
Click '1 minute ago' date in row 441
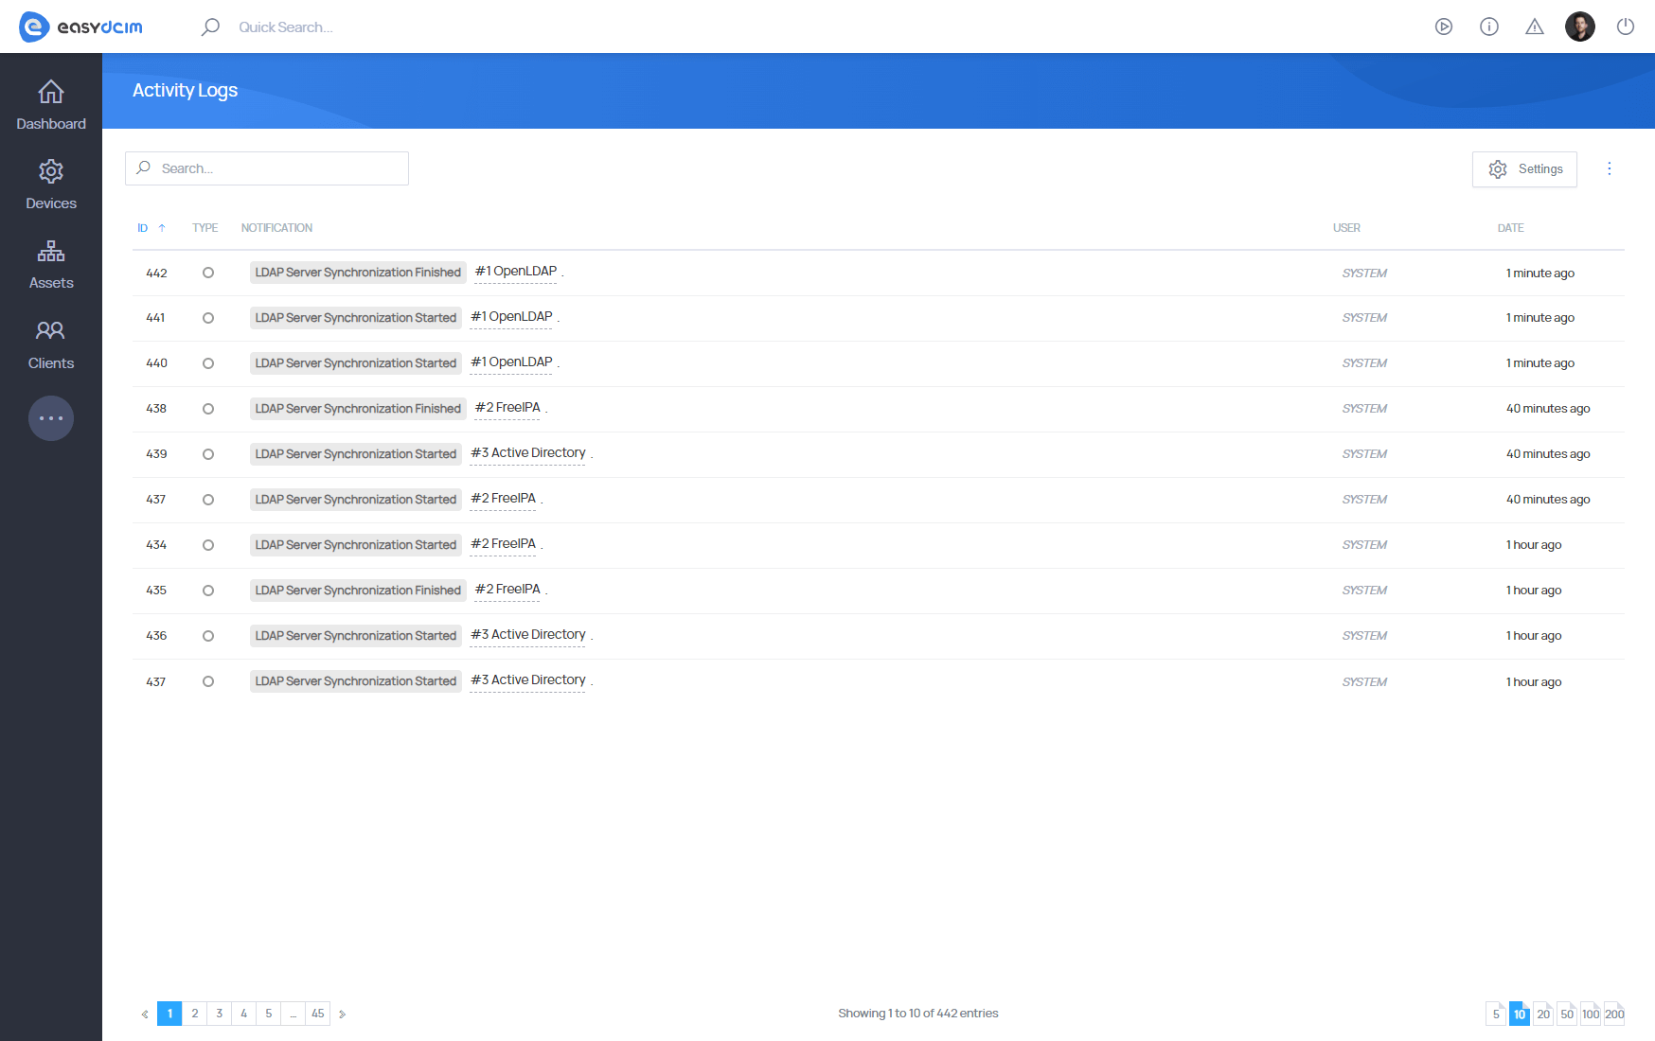click(1540, 318)
